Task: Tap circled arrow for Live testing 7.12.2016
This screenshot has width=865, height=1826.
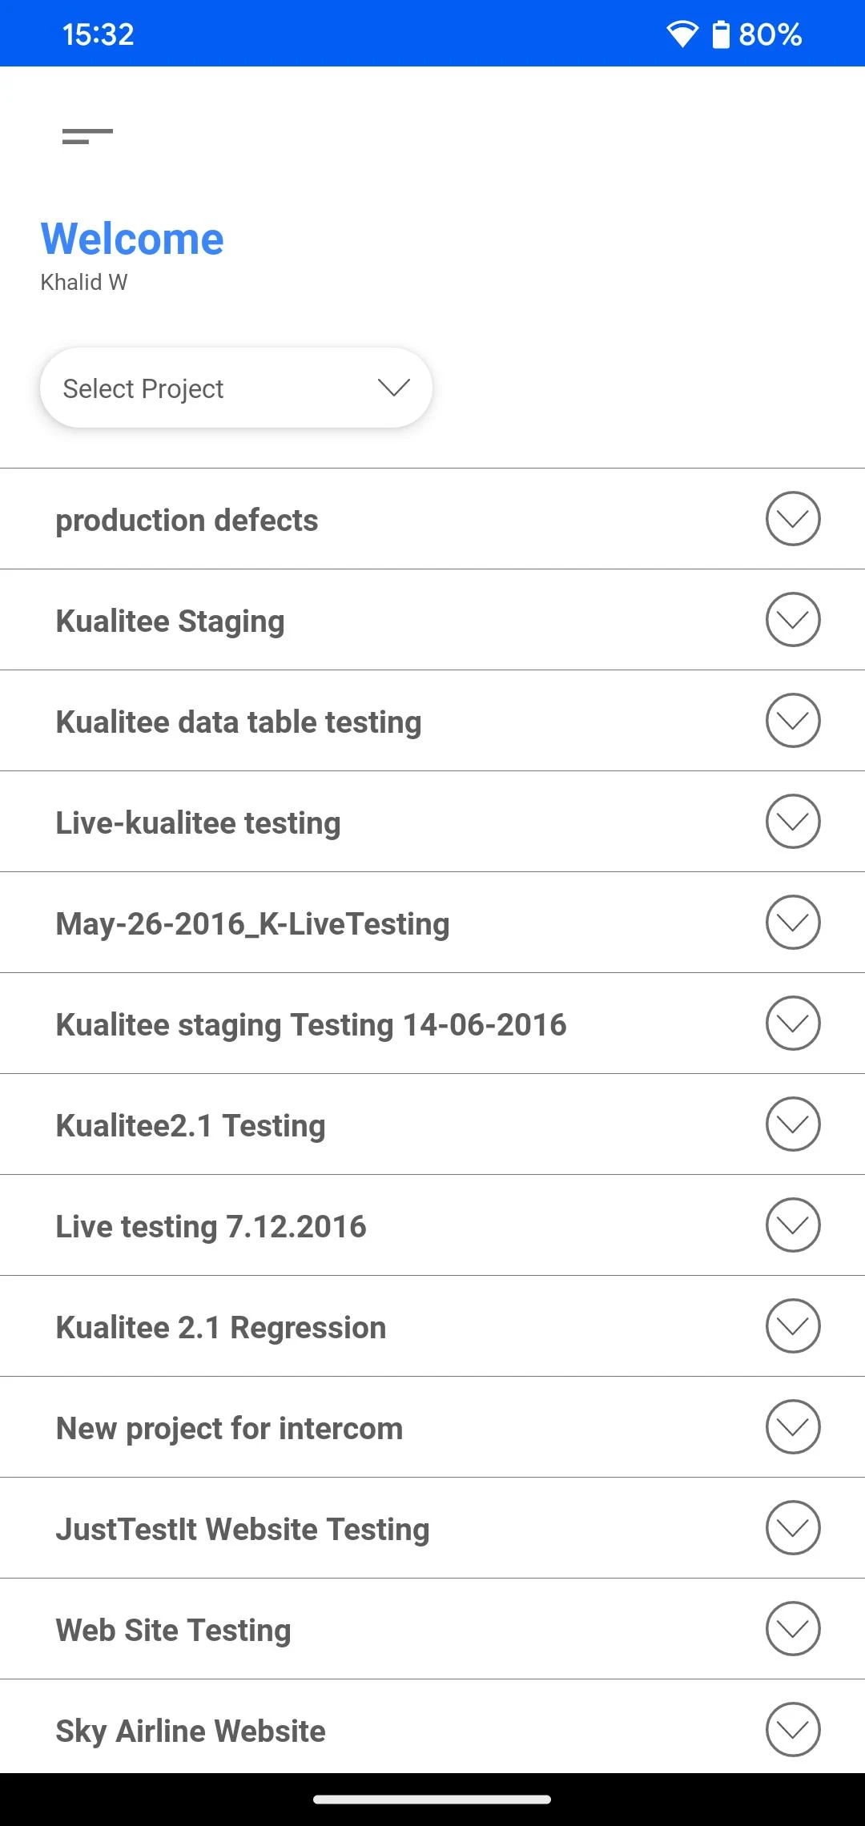Action: (x=793, y=1225)
